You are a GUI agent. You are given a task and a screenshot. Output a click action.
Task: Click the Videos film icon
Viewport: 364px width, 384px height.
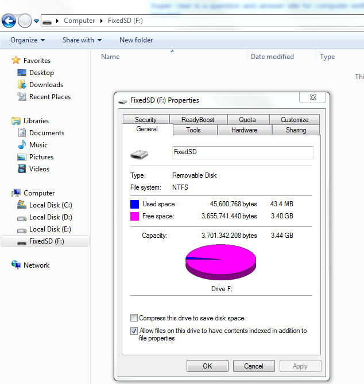coord(22,169)
